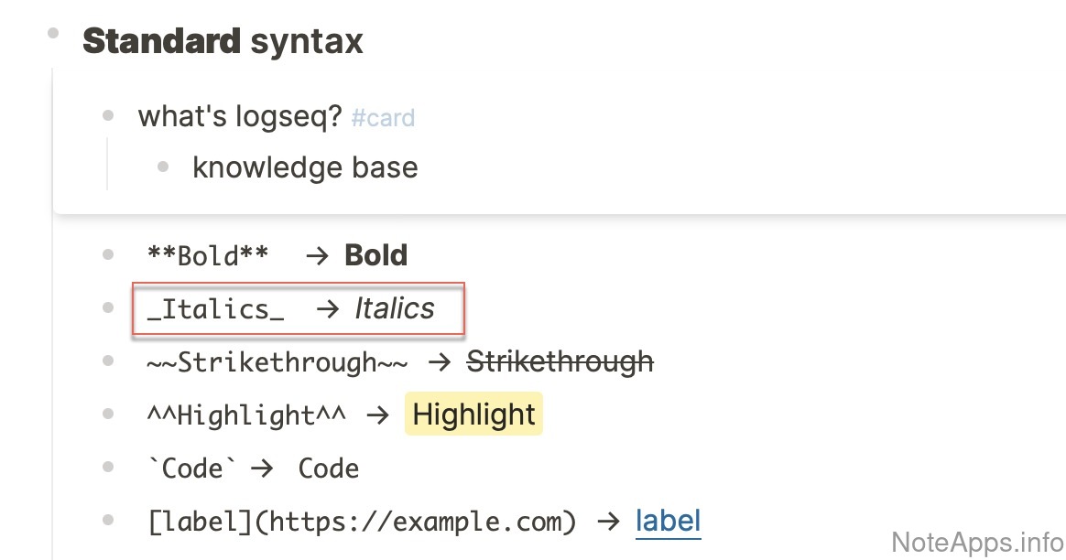Click the bullet next to what's logseq?

tap(108, 115)
